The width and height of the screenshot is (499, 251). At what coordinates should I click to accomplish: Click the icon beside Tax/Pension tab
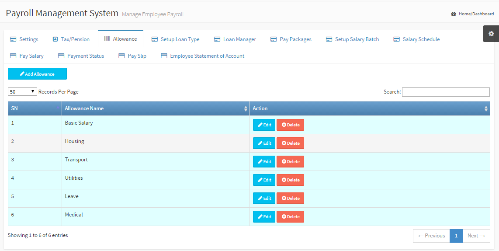55,39
